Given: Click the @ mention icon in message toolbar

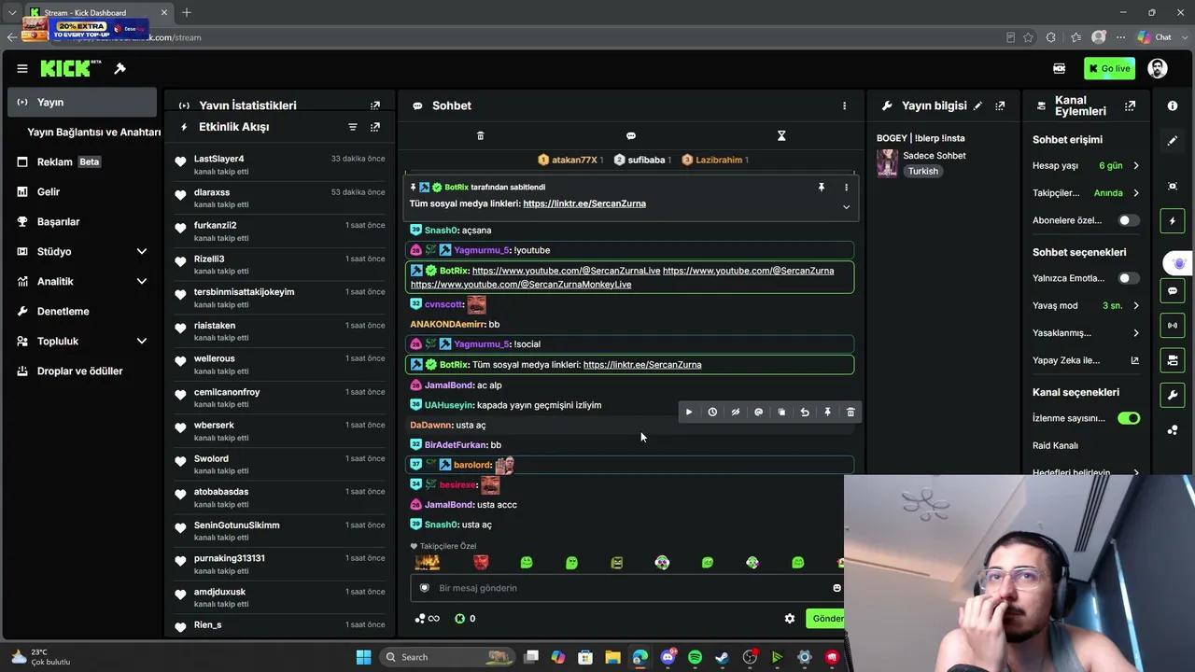Looking at the screenshot, I should click(x=758, y=412).
